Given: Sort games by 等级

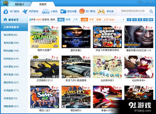Looking at the screenshot, I should tap(61, 20).
